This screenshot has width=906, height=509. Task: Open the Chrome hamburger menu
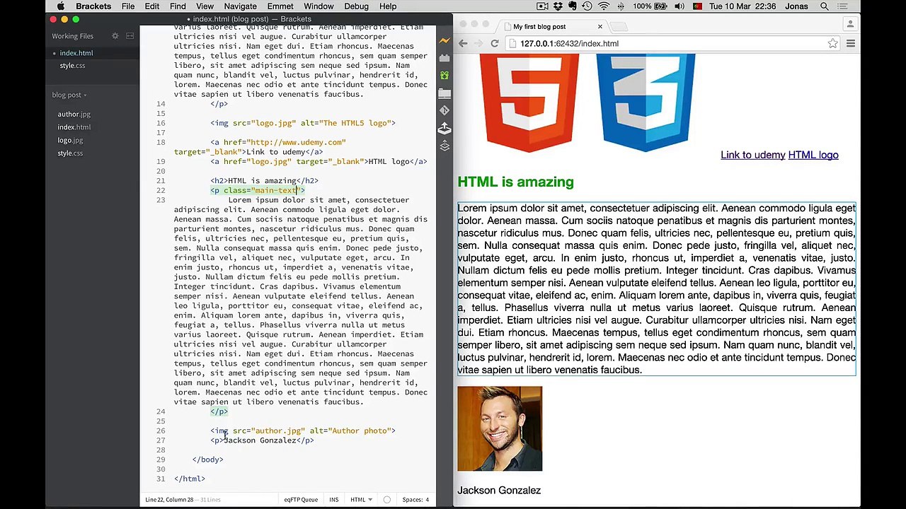pos(851,43)
